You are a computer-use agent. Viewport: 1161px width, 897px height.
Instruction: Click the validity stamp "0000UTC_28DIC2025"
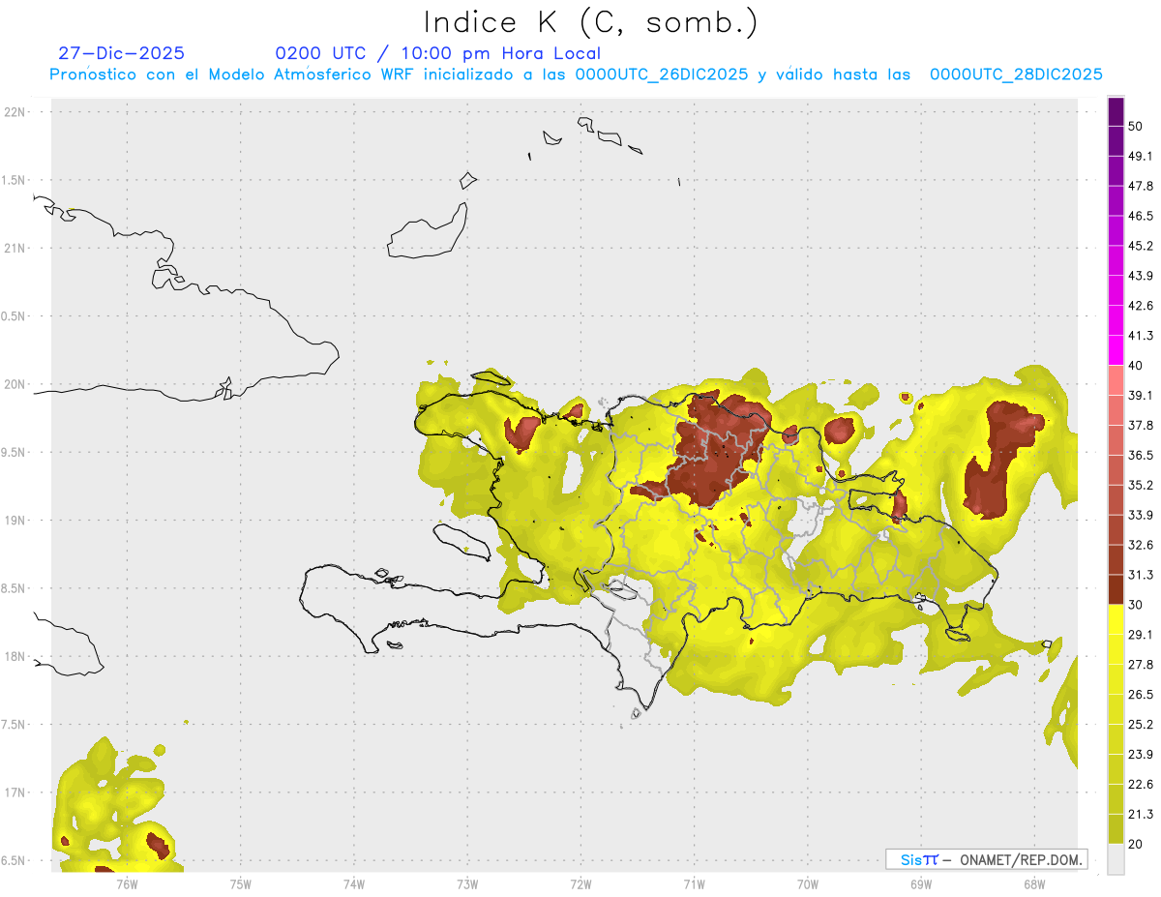(x=1016, y=75)
